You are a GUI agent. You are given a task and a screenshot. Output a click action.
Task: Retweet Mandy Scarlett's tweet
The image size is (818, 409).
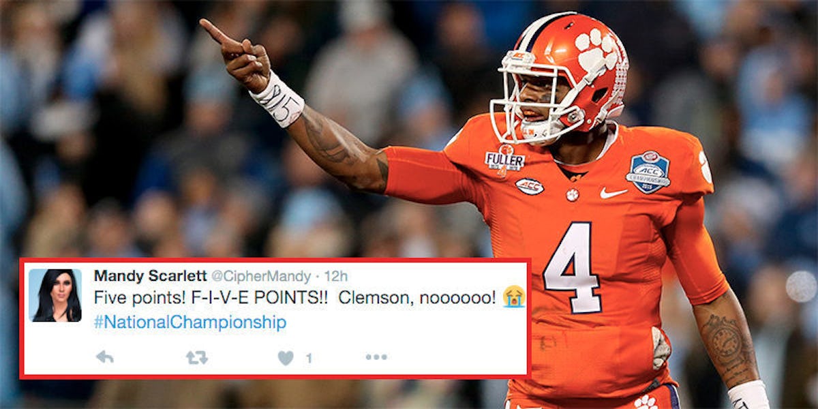[197, 357]
